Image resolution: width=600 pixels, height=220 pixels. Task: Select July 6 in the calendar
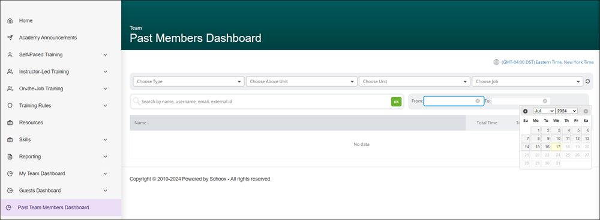click(x=586, y=130)
